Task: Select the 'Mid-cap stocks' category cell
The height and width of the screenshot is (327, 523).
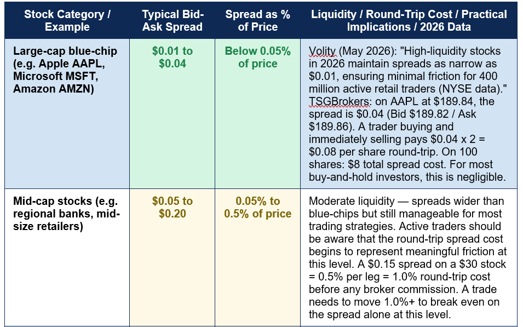Action: (x=67, y=257)
